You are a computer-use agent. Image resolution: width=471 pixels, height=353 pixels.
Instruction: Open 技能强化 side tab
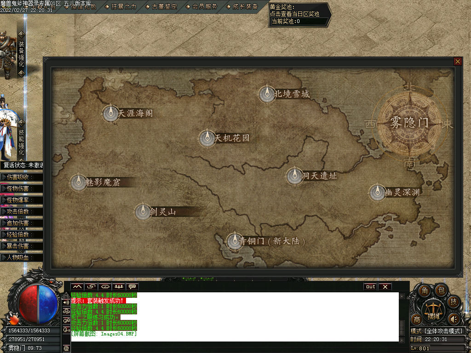click(21, 142)
